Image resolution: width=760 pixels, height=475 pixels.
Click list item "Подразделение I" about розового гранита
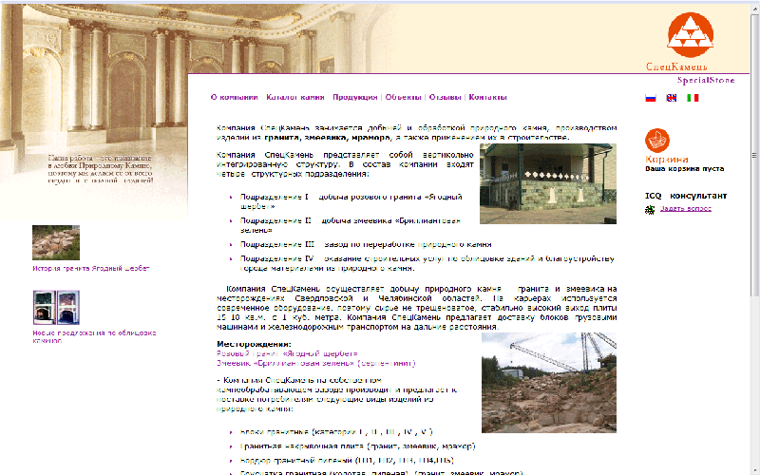(x=351, y=201)
